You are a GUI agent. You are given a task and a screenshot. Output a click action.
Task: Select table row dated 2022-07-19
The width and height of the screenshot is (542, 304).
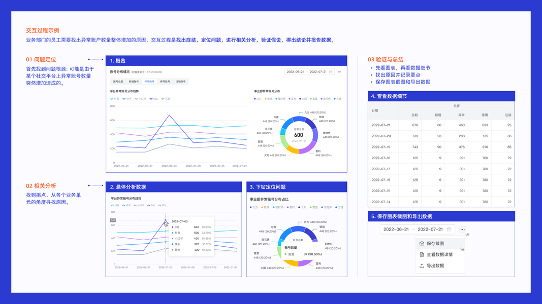click(441, 147)
